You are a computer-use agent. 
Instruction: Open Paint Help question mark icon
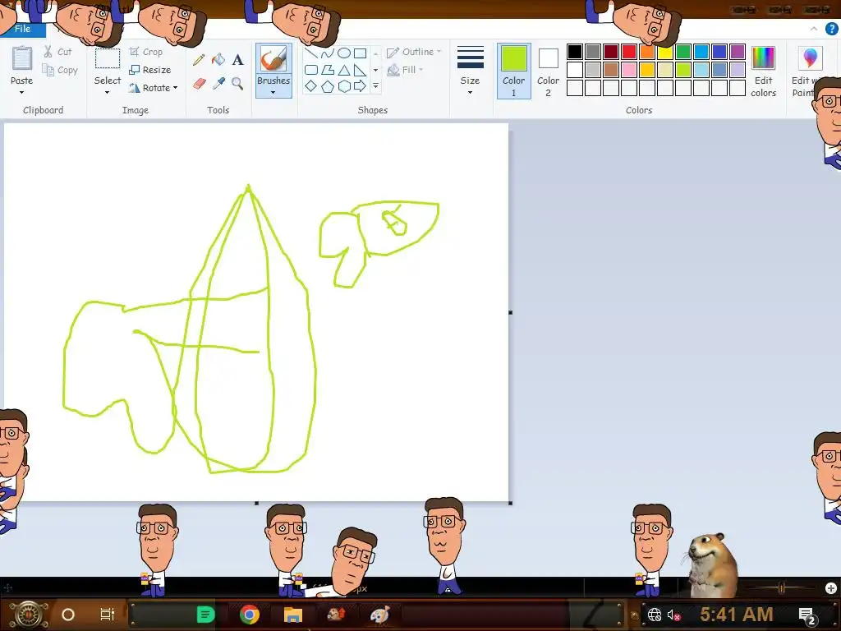[831, 29]
